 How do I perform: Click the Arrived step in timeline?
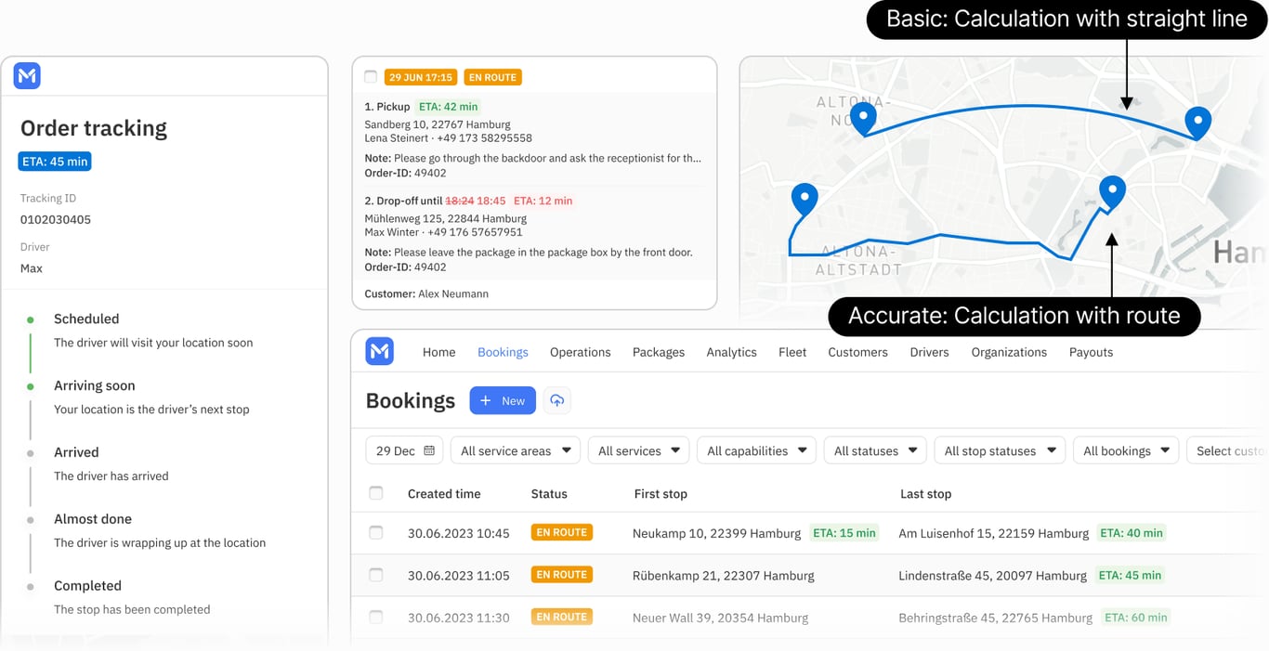click(x=76, y=452)
